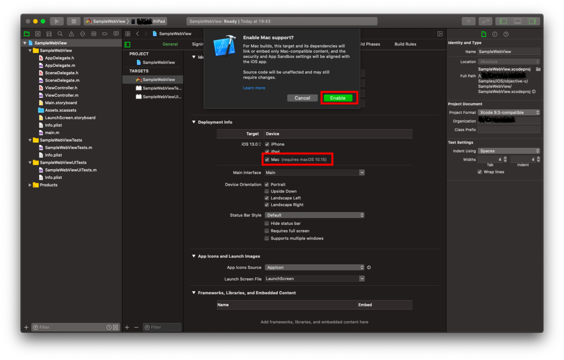Hide the Navigator panel
564x360 pixels.
pyautogui.click(x=503, y=21)
